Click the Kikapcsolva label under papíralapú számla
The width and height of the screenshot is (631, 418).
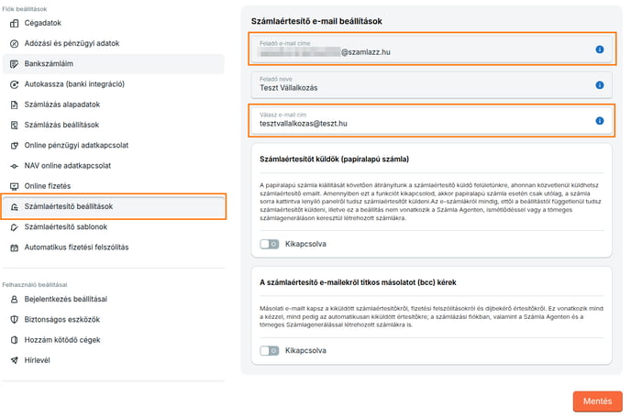coord(305,244)
